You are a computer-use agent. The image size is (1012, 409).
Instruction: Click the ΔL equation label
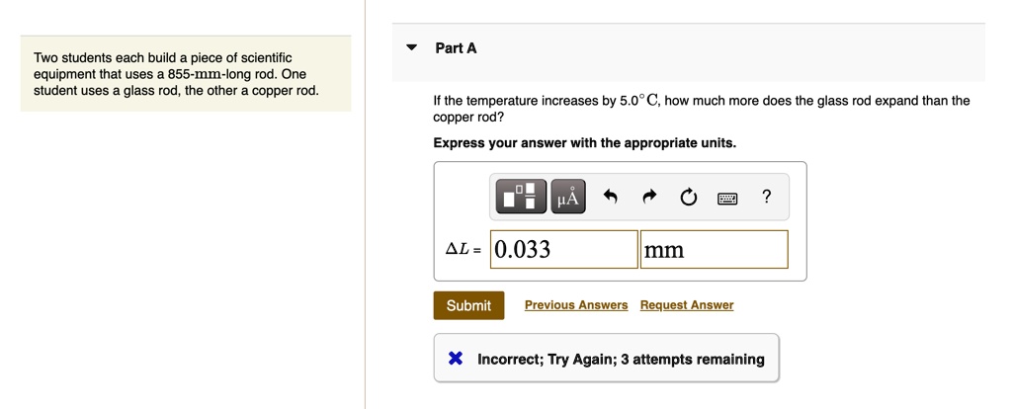(x=464, y=250)
